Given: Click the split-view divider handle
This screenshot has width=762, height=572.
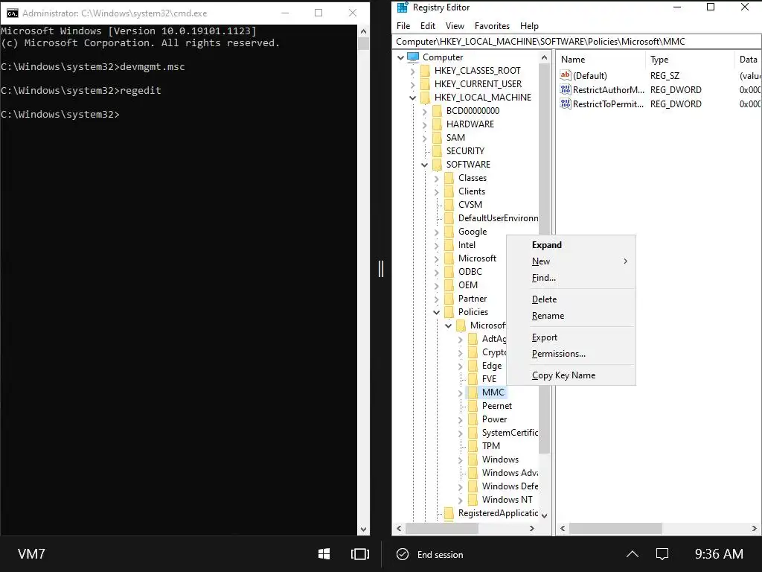Looking at the screenshot, I should [x=381, y=268].
